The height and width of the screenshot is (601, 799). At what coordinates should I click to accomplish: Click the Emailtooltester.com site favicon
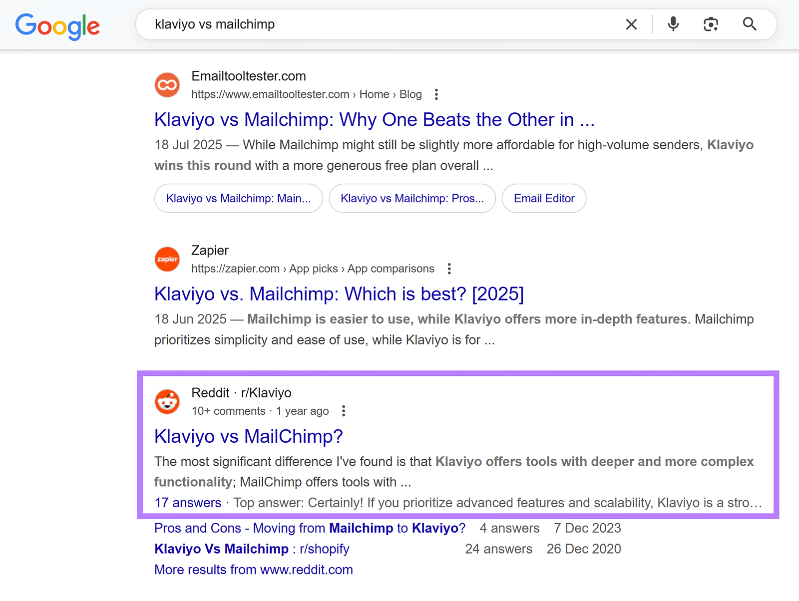click(x=167, y=85)
